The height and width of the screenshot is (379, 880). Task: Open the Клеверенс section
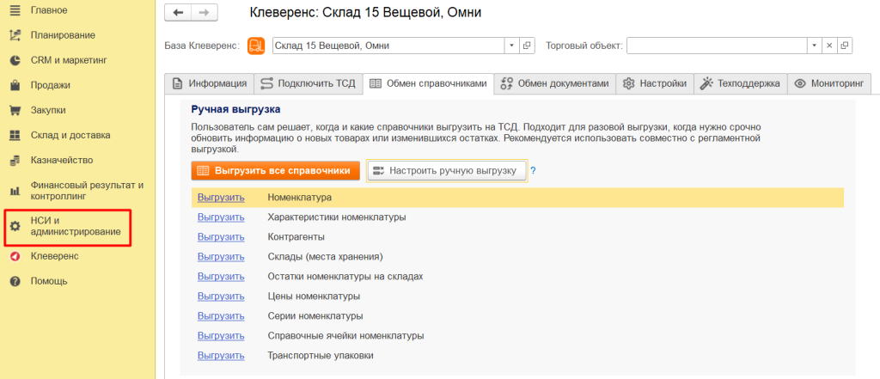point(54,256)
